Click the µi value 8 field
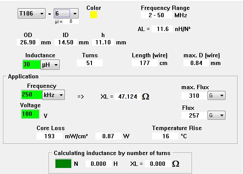The width and height of the screenshot is (244, 174). (71, 22)
